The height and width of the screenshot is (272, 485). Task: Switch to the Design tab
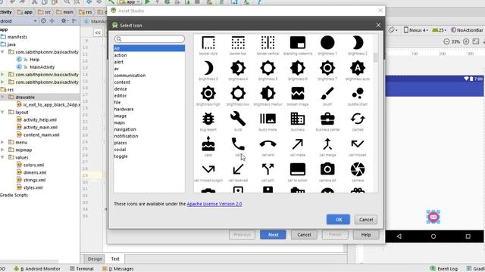point(95,258)
